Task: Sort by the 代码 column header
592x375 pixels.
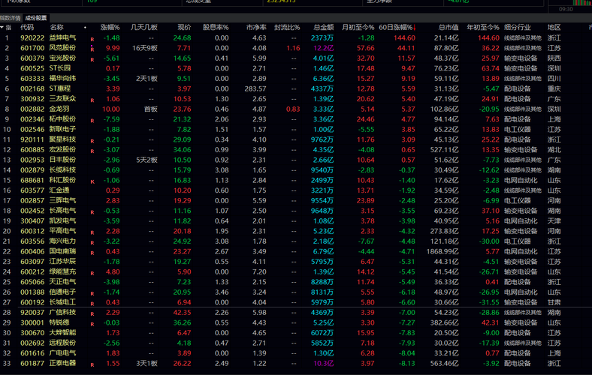Action: [27, 28]
